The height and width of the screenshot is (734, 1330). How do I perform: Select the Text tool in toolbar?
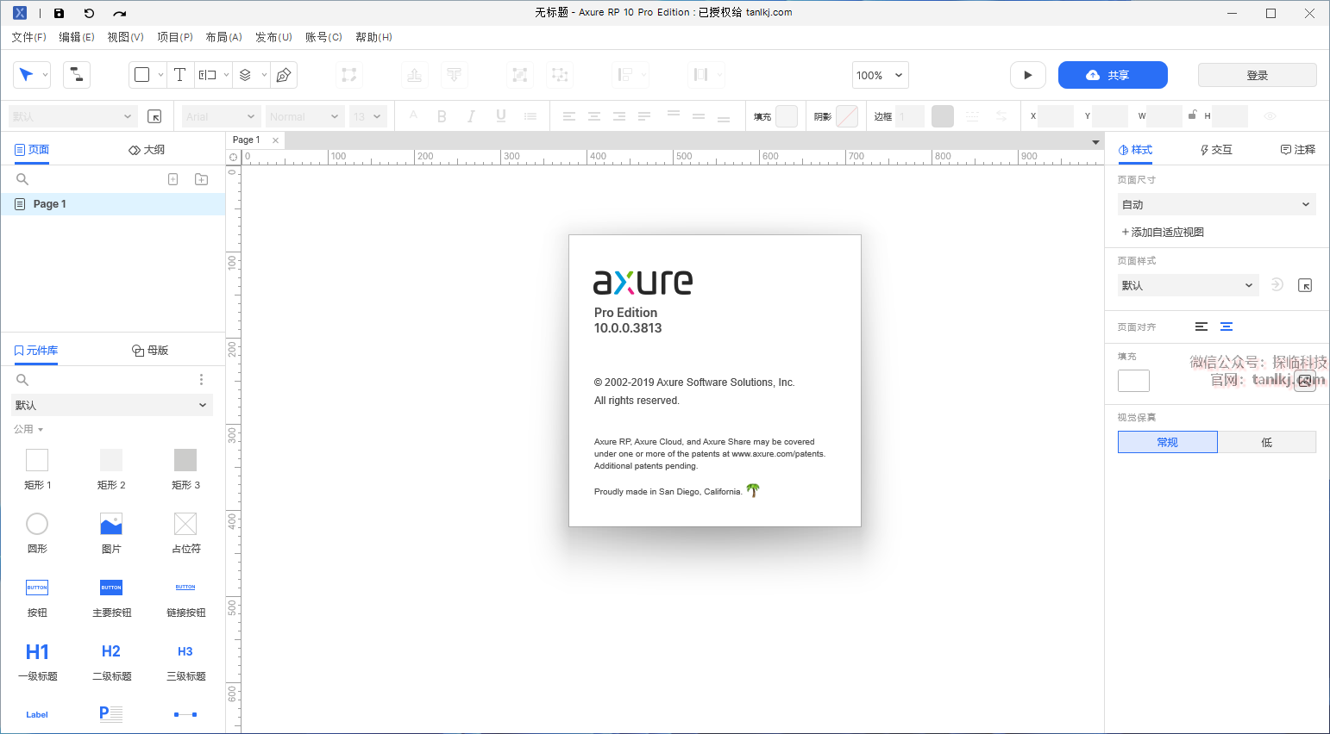(x=179, y=75)
